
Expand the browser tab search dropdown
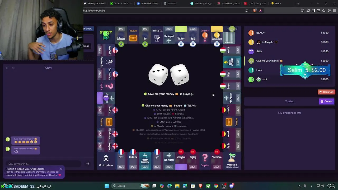311,3
